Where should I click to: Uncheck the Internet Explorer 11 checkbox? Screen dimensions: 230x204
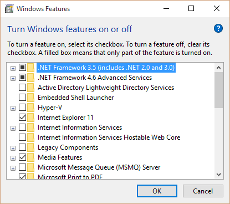tap(22, 117)
